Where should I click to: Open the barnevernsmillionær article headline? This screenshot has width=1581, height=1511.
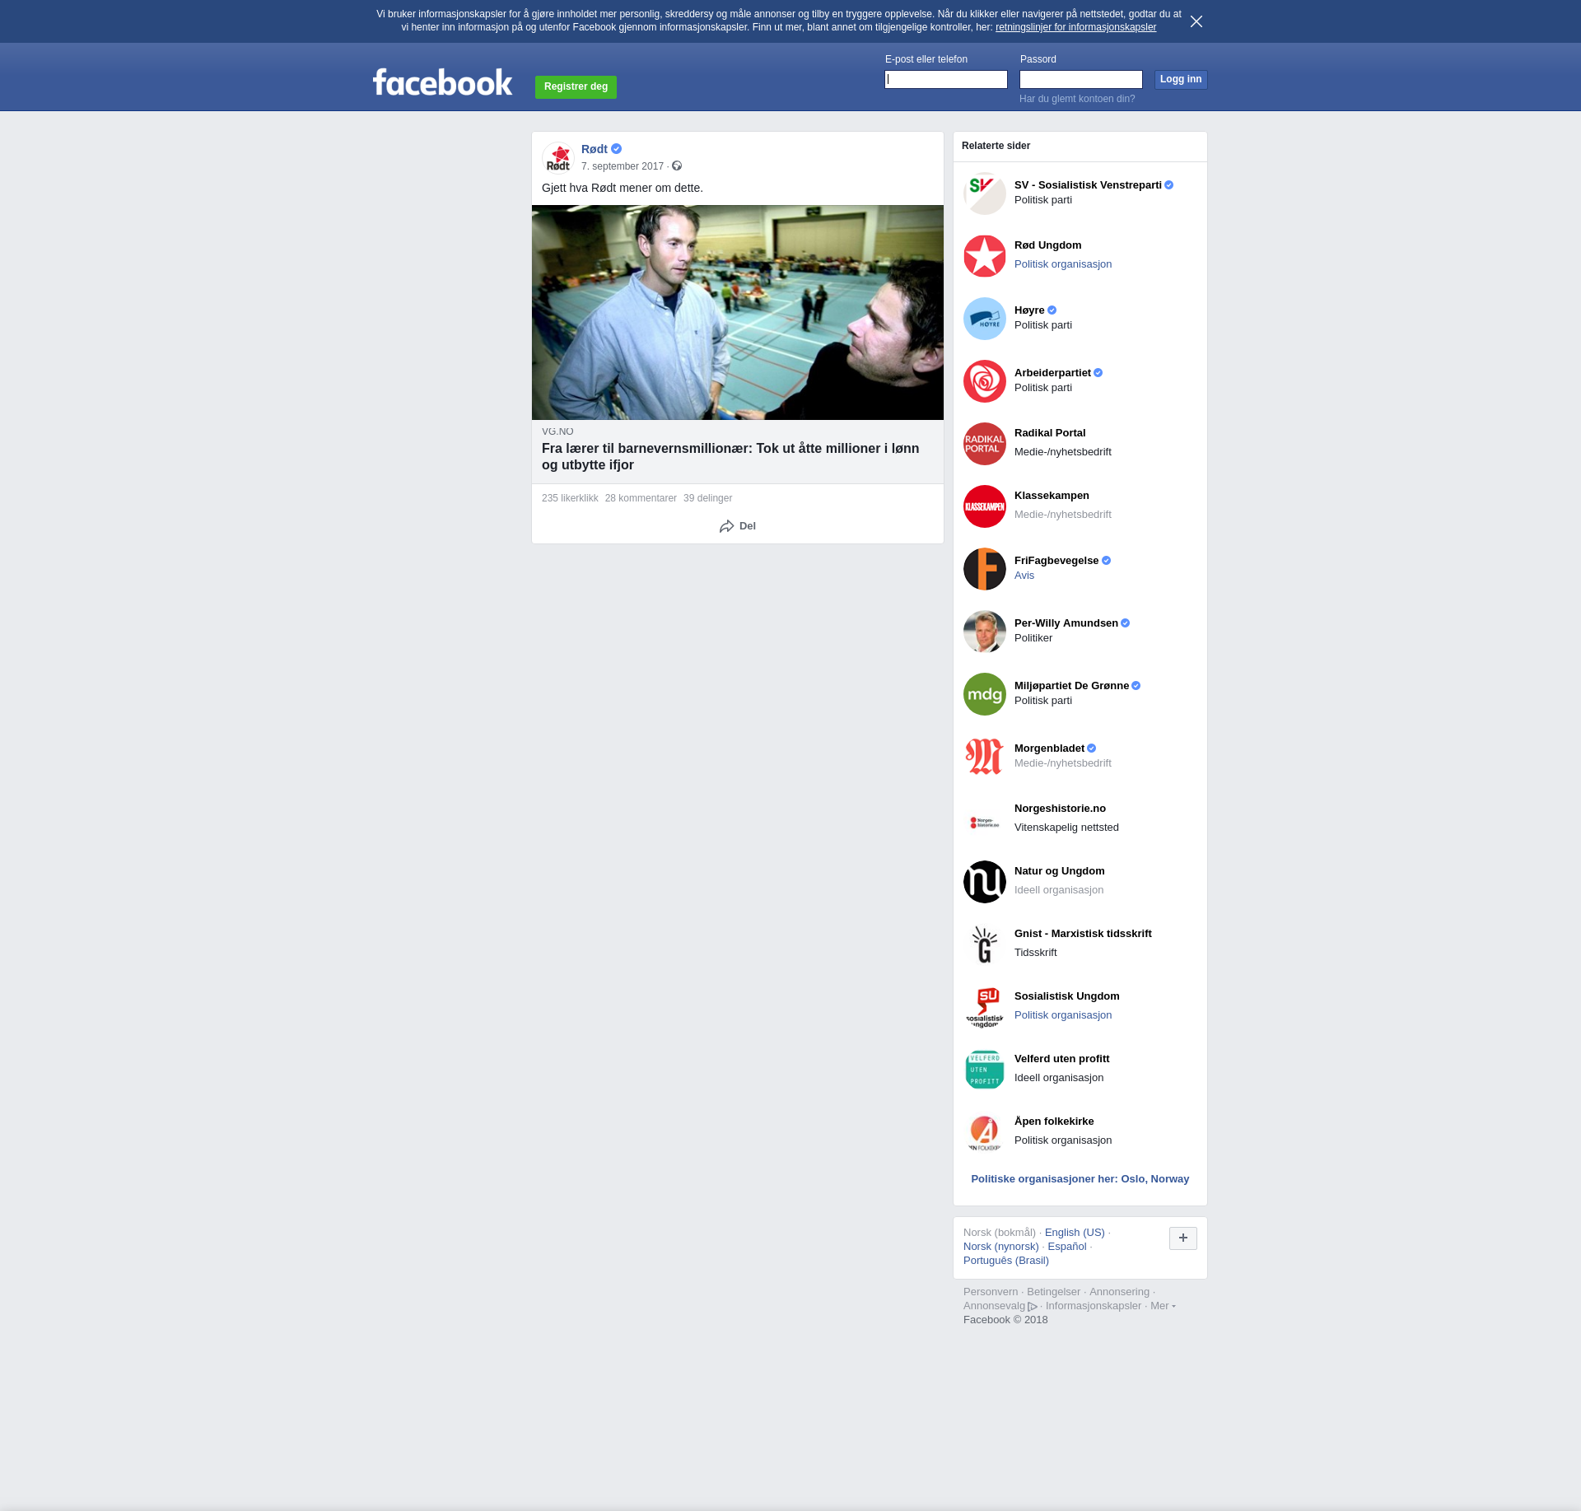click(x=730, y=456)
